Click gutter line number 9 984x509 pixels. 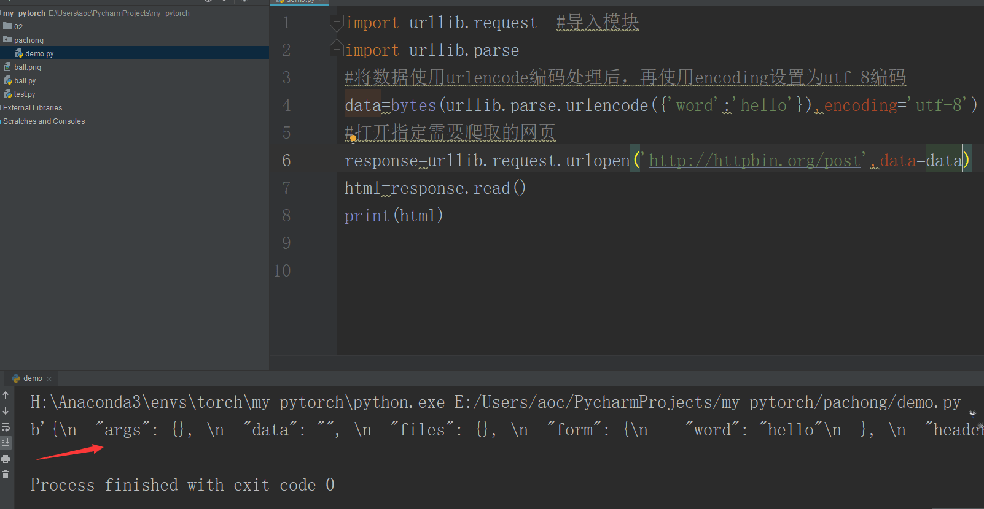point(286,243)
